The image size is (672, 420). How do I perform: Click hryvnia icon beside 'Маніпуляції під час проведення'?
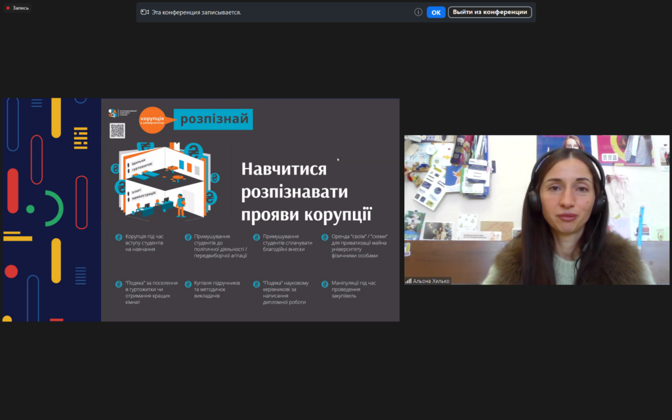tap(325, 284)
